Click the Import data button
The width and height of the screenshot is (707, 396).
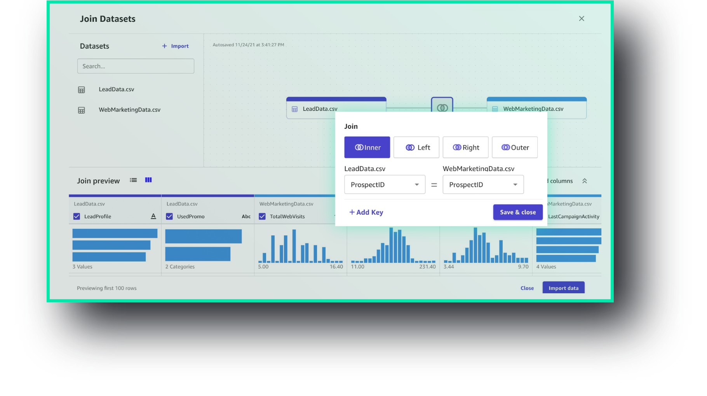(x=564, y=288)
